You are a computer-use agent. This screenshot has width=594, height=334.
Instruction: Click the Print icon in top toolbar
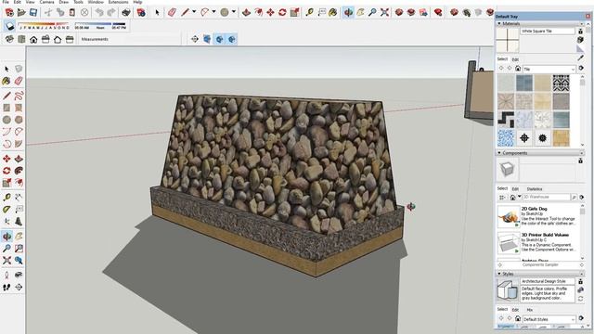click(x=126, y=12)
